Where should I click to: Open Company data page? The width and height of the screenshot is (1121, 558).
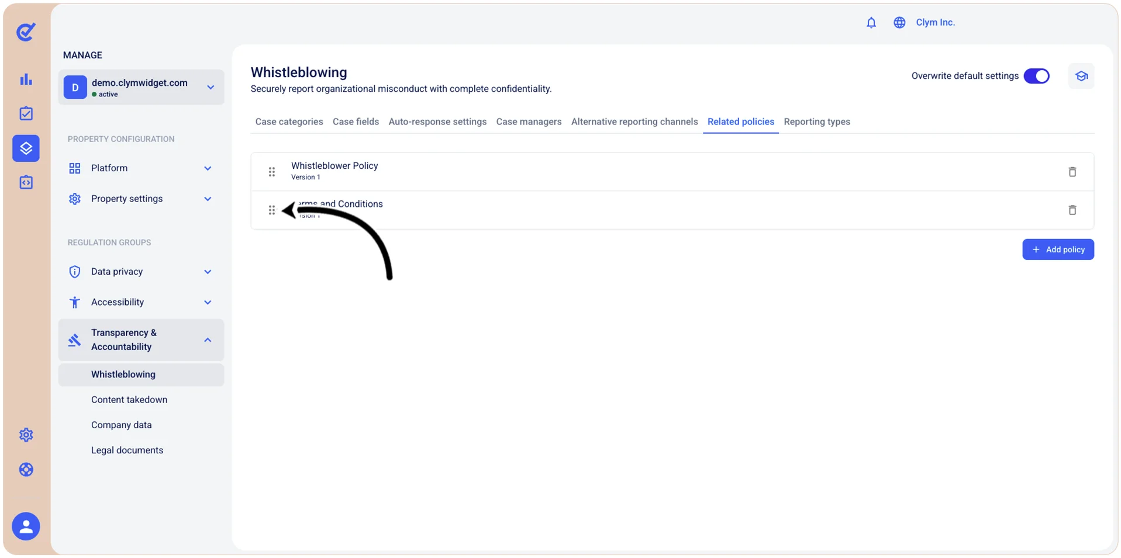(x=121, y=425)
